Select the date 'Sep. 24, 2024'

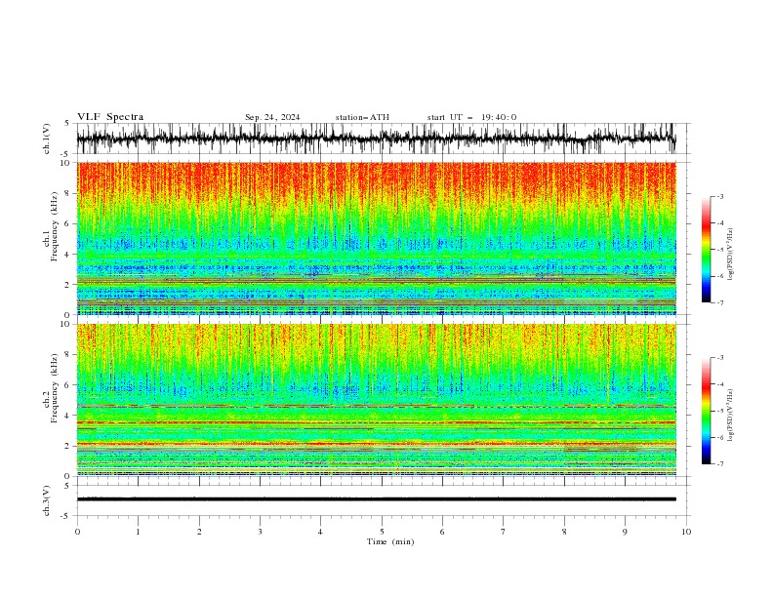click(272, 117)
